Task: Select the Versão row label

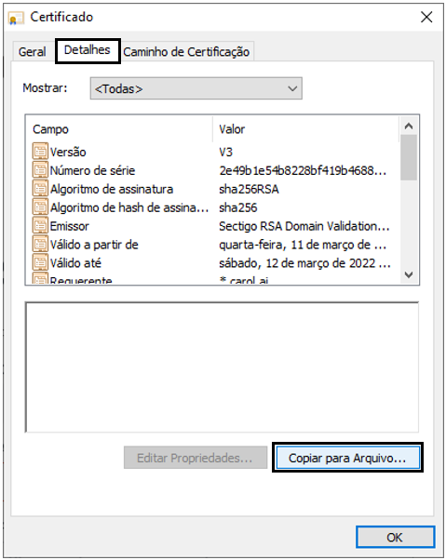Action: click(68, 152)
